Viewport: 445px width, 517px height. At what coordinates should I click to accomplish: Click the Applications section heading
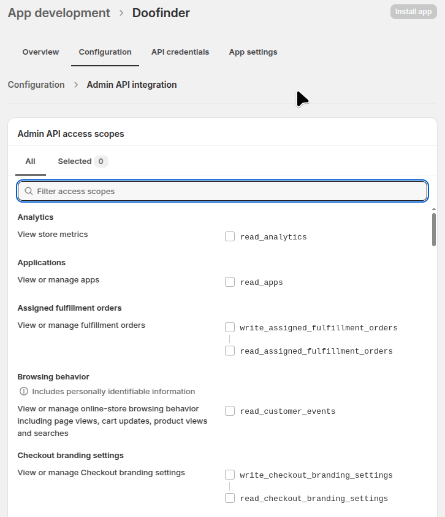42,262
